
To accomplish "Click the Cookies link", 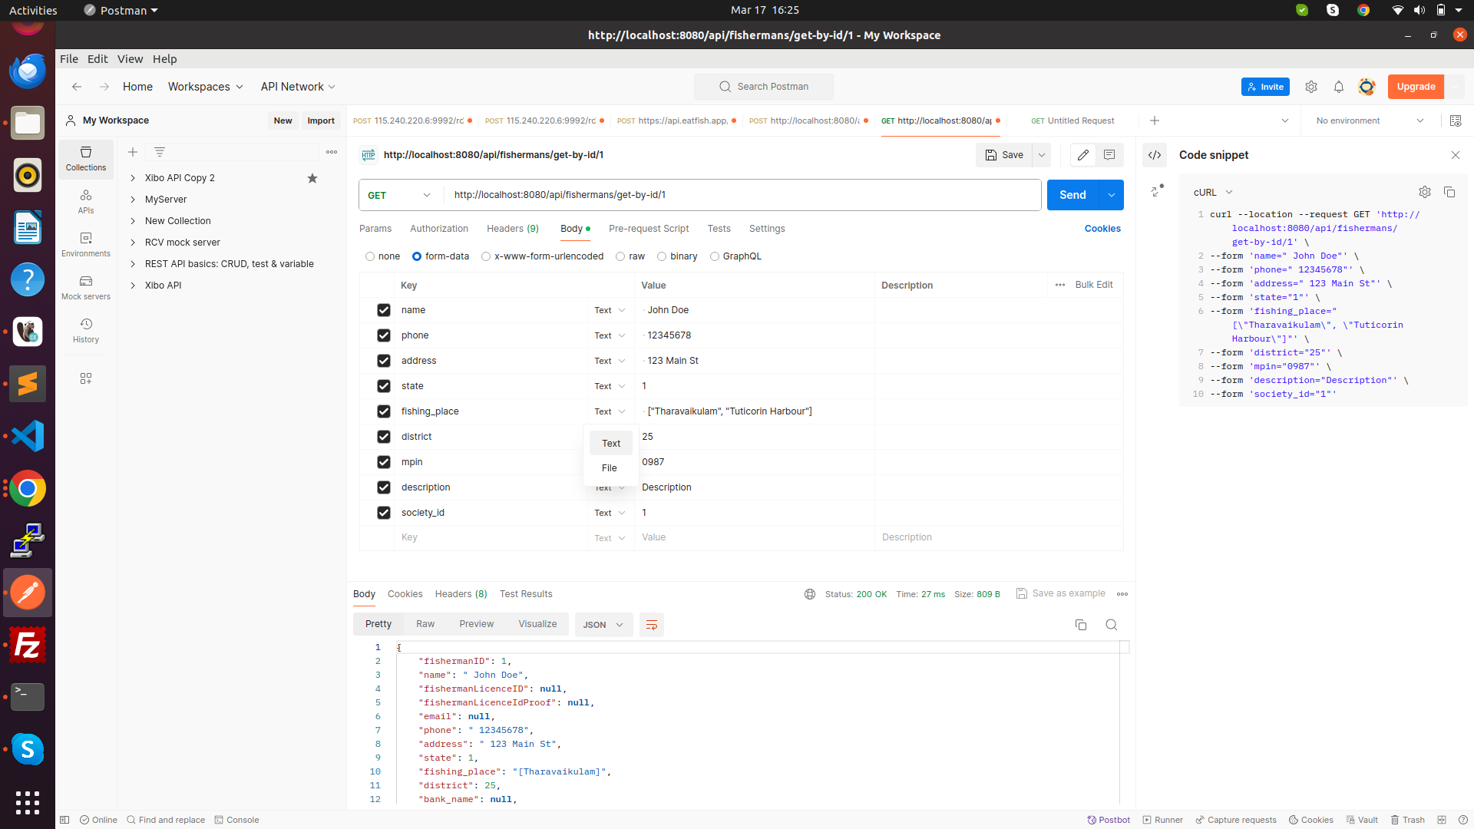I will 1102,229.
